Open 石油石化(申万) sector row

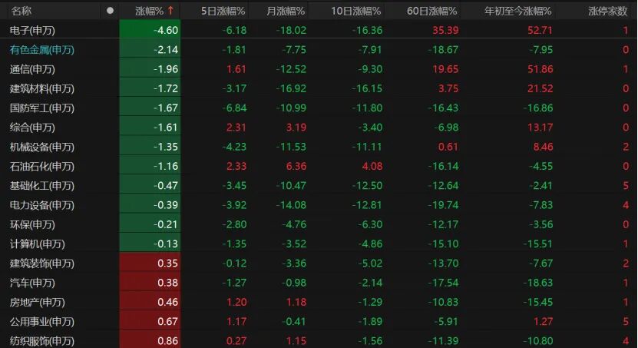pos(319,166)
